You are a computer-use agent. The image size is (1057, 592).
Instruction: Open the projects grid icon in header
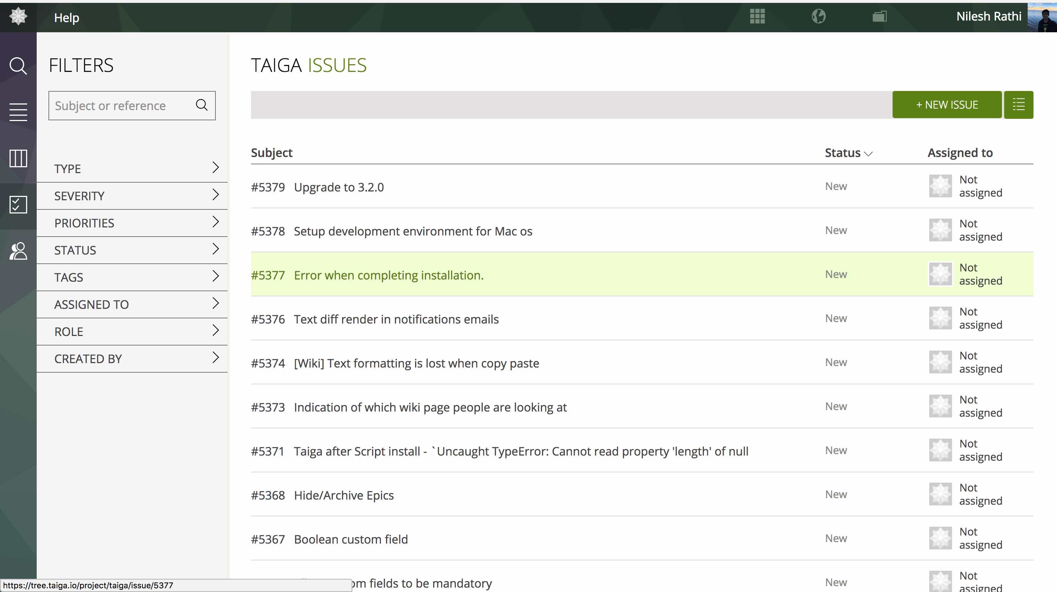[757, 17]
